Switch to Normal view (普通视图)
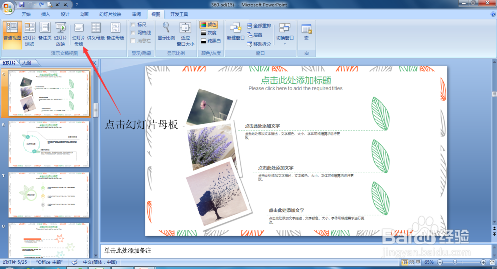Image resolution: width=497 pixels, height=269 pixels. (12, 34)
